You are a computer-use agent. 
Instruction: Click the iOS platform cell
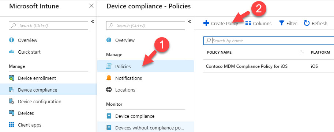314,66
